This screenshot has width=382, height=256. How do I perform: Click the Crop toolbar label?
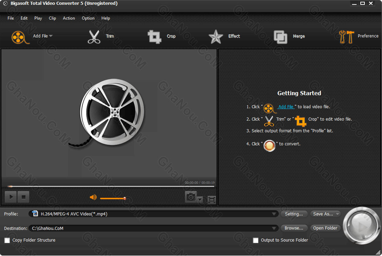pyautogui.click(x=171, y=36)
